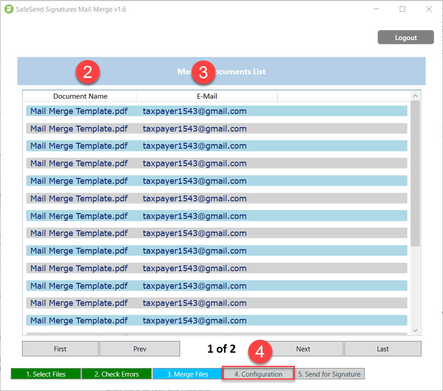Minimize the SafeSend window
The height and width of the screenshot is (391, 443).
click(x=376, y=9)
